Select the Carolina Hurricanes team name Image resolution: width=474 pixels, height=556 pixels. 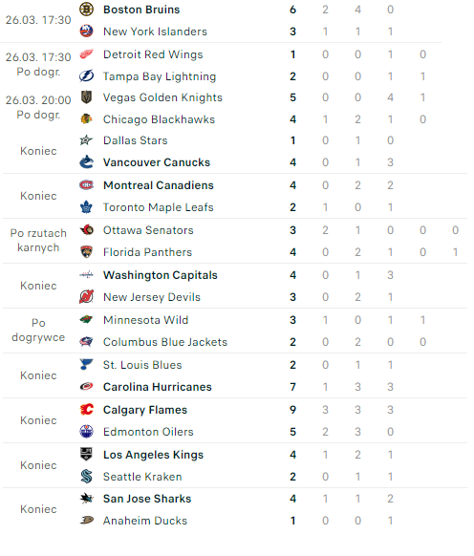click(x=157, y=387)
